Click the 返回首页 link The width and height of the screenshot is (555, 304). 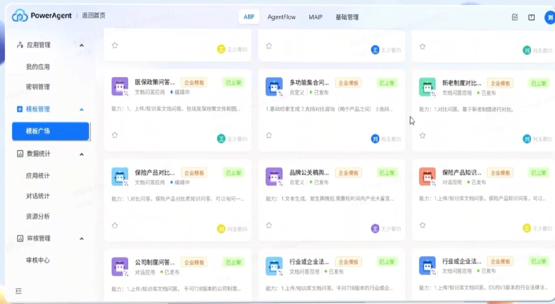[94, 16]
